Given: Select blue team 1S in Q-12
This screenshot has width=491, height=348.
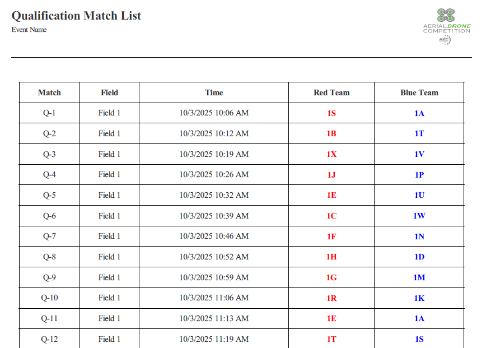Looking at the screenshot, I should click(x=419, y=339).
